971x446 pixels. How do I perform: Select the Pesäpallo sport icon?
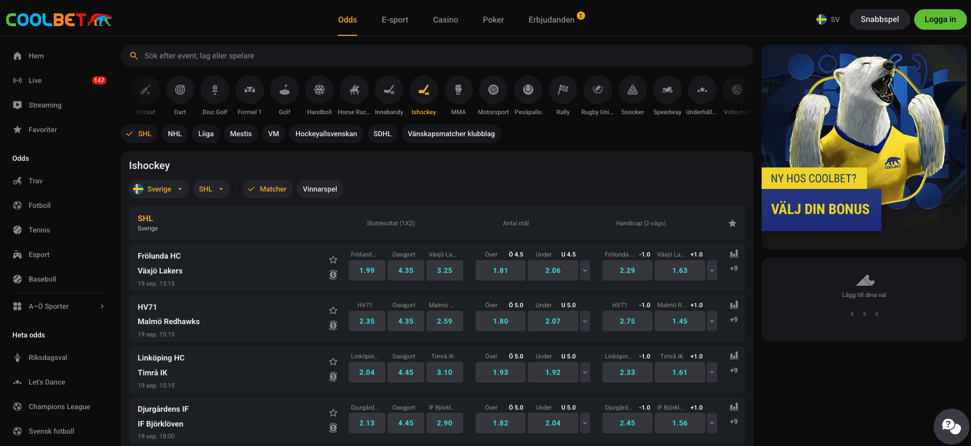click(x=528, y=90)
